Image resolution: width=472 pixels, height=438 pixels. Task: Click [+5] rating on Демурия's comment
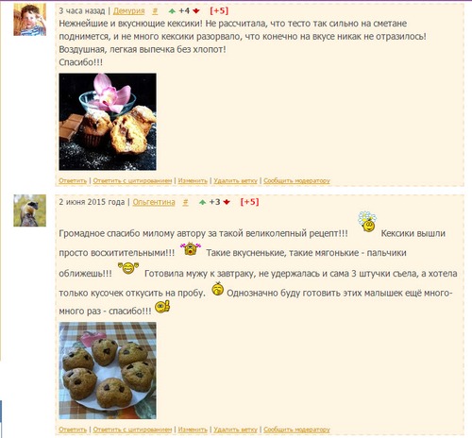[x=219, y=11]
